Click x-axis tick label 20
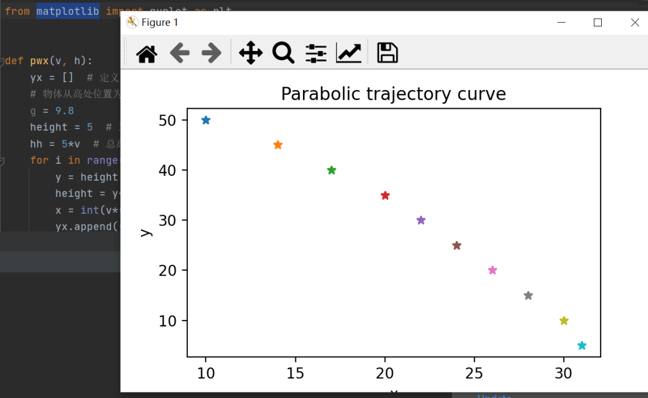This screenshot has height=398, width=648. pos(385,373)
